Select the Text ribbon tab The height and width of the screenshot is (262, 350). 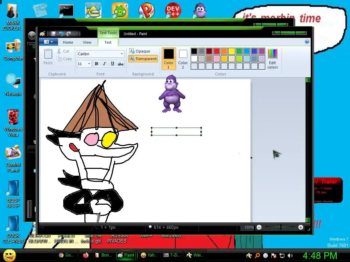[x=108, y=42]
